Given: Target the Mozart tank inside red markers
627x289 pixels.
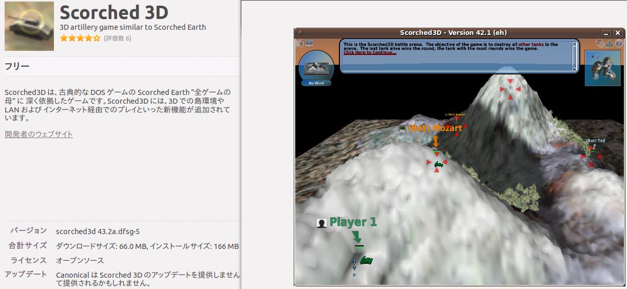Looking at the screenshot, I should pyautogui.click(x=438, y=164).
